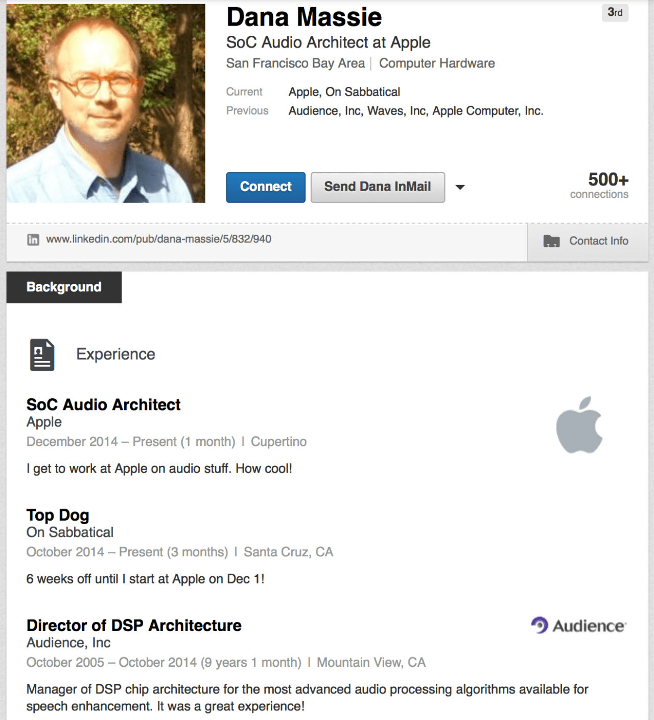This screenshot has width=654, height=720.
Task: Select the Background tab
Action: tap(64, 287)
